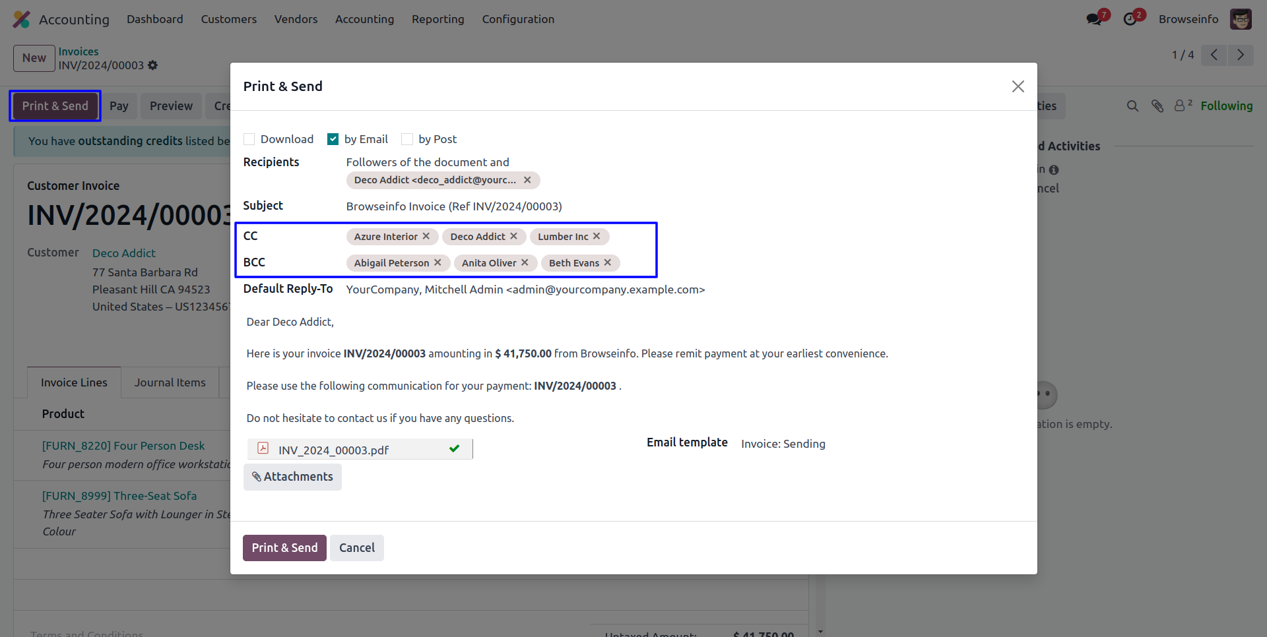Cancel the Print & Send dialog

(x=356, y=548)
